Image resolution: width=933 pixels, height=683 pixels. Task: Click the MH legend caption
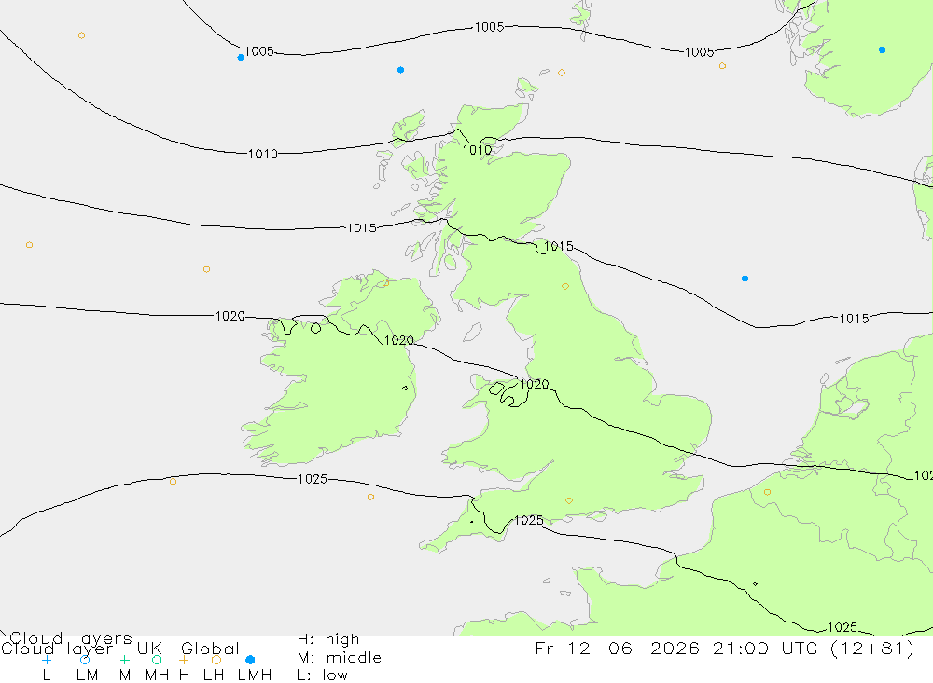(157, 676)
